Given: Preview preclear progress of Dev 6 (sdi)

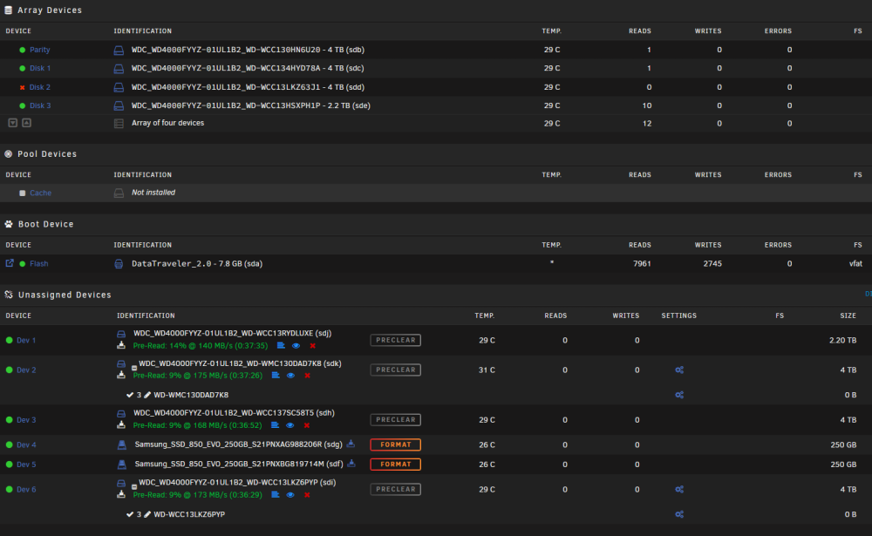Looking at the screenshot, I should (290, 495).
